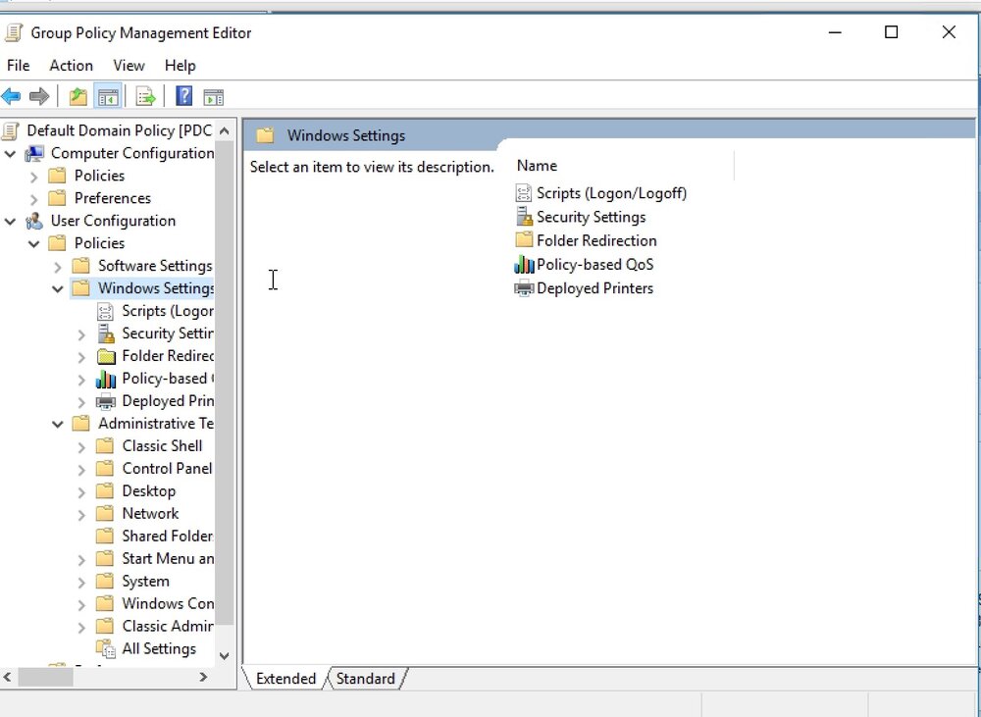Select Windows Components in the tree
This screenshot has width=981, height=717.
[167, 604]
